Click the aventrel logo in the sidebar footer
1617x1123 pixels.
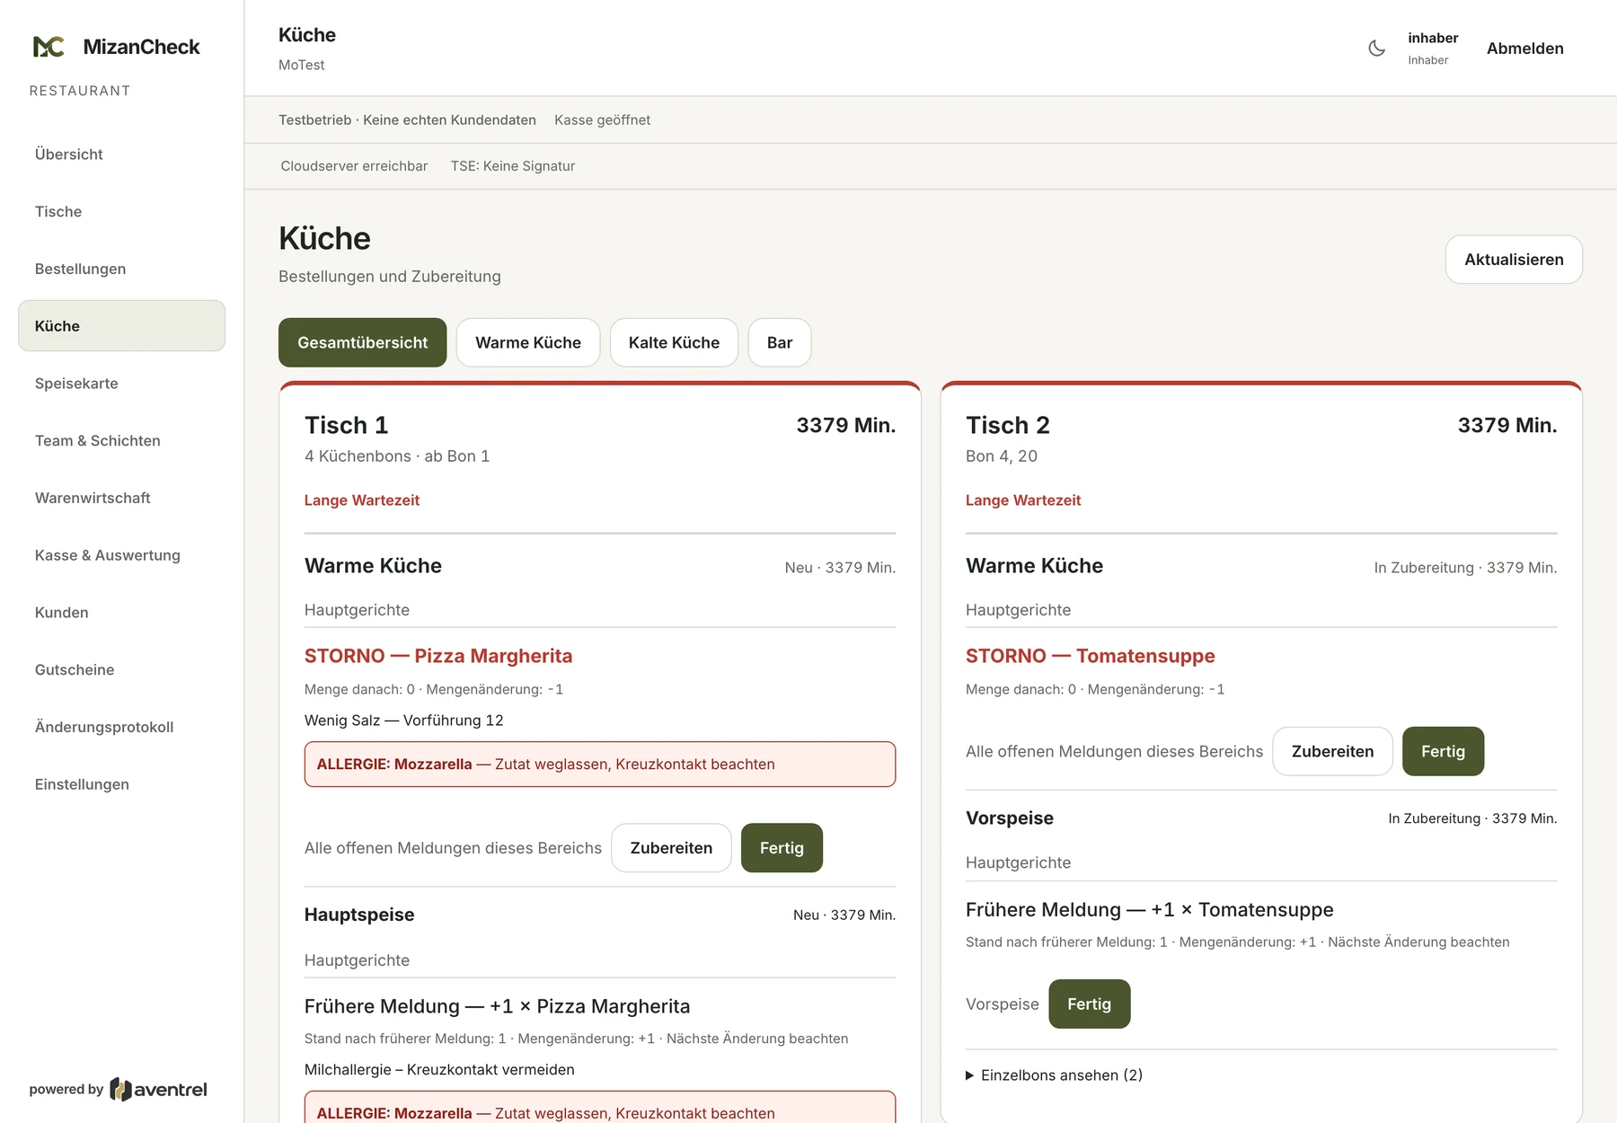point(158,1090)
